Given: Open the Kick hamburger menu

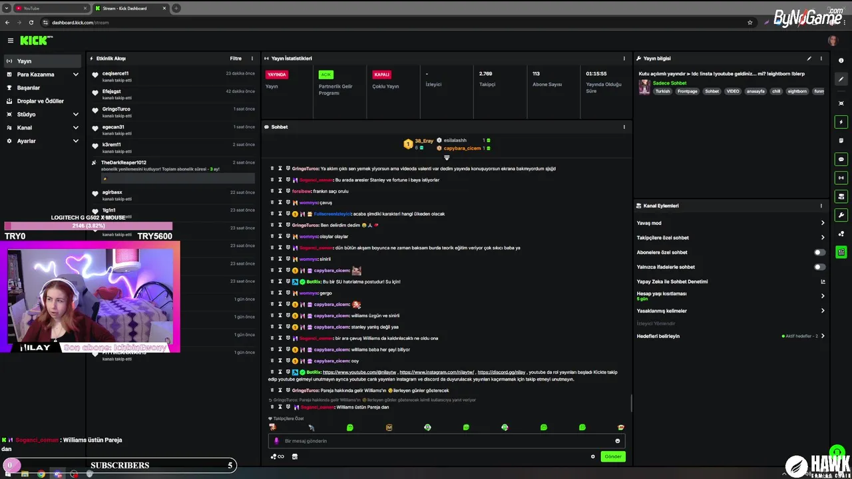Looking at the screenshot, I should click(x=11, y=41).
